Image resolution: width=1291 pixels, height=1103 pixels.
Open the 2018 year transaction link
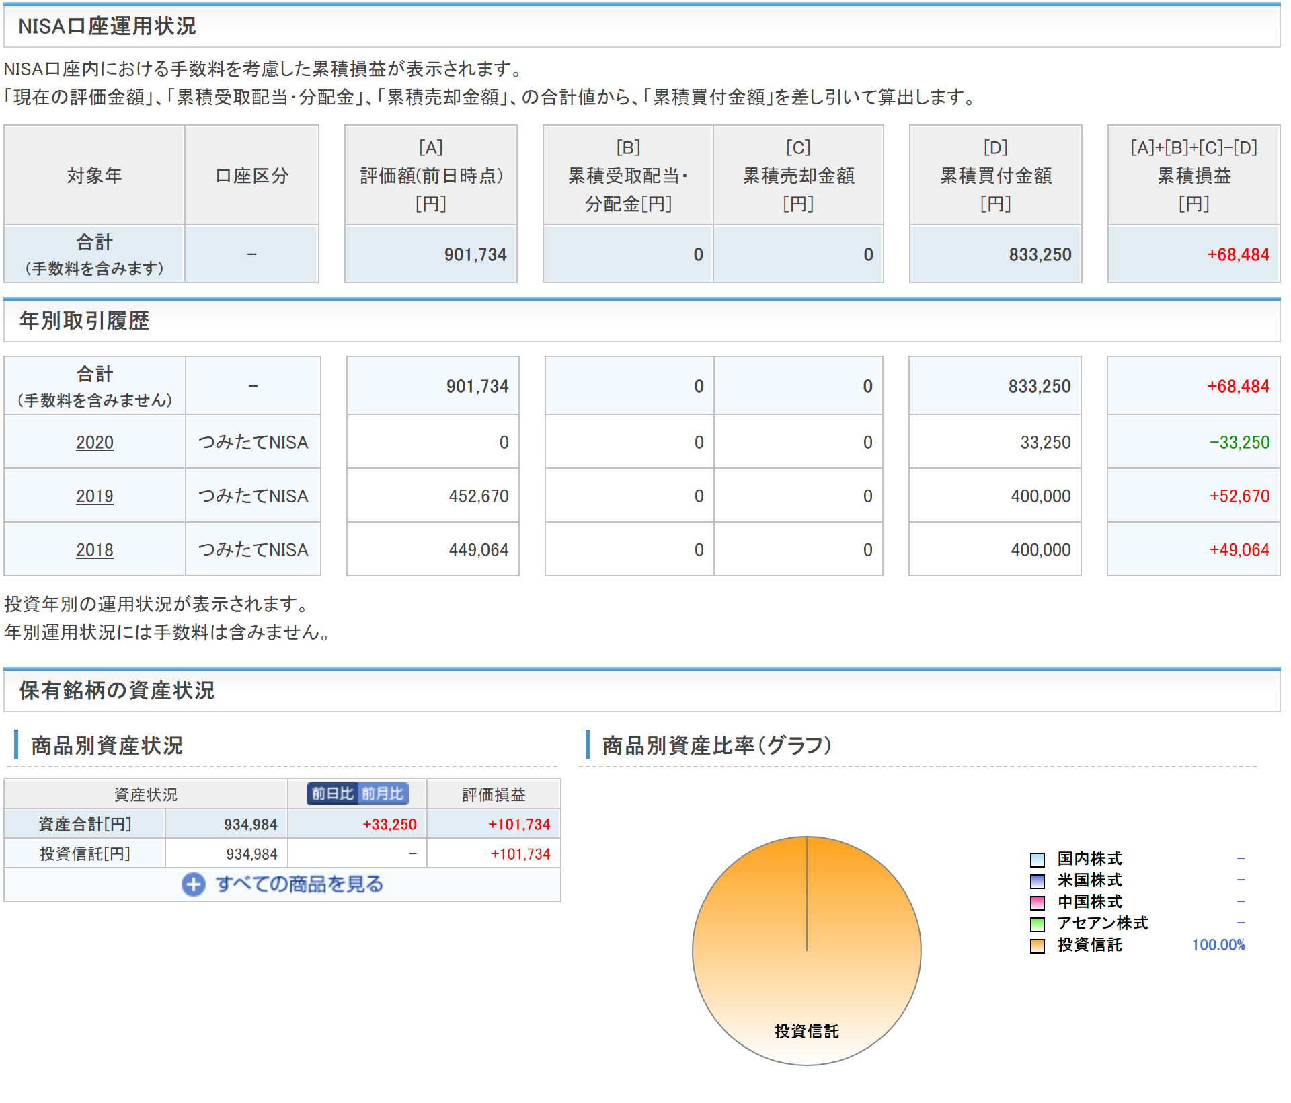click(x=95, y=550)
